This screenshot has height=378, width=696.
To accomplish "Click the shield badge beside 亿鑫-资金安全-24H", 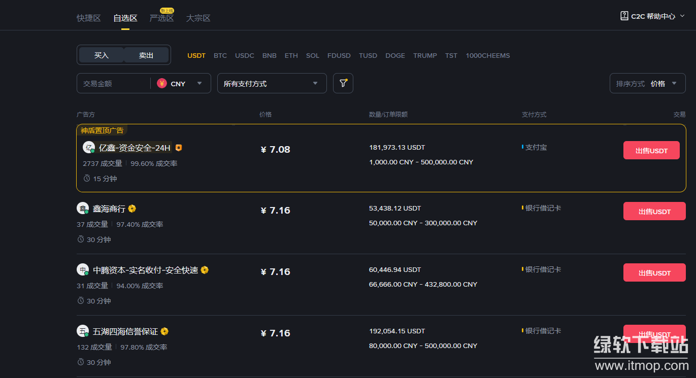I will pos(179,148).
